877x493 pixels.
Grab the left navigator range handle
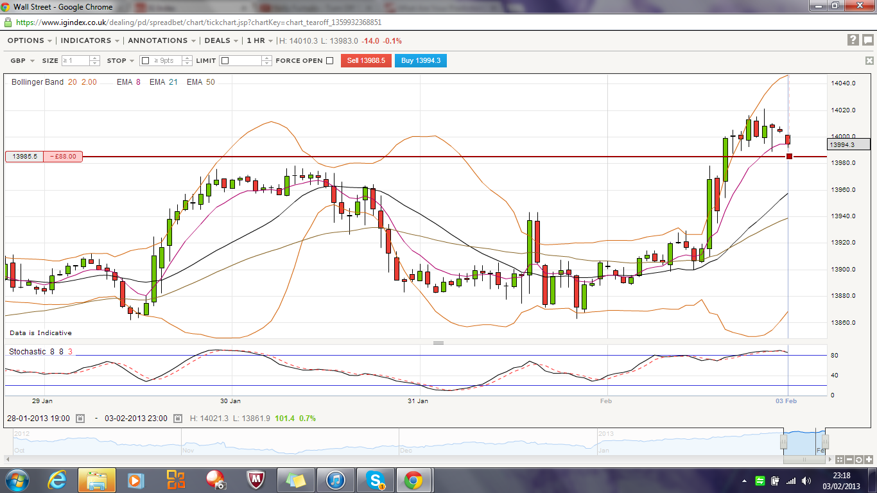(x=784, y=442)
